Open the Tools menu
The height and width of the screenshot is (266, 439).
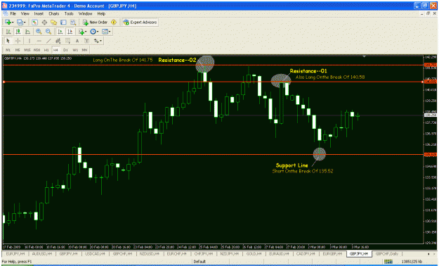tap(69, 13)
